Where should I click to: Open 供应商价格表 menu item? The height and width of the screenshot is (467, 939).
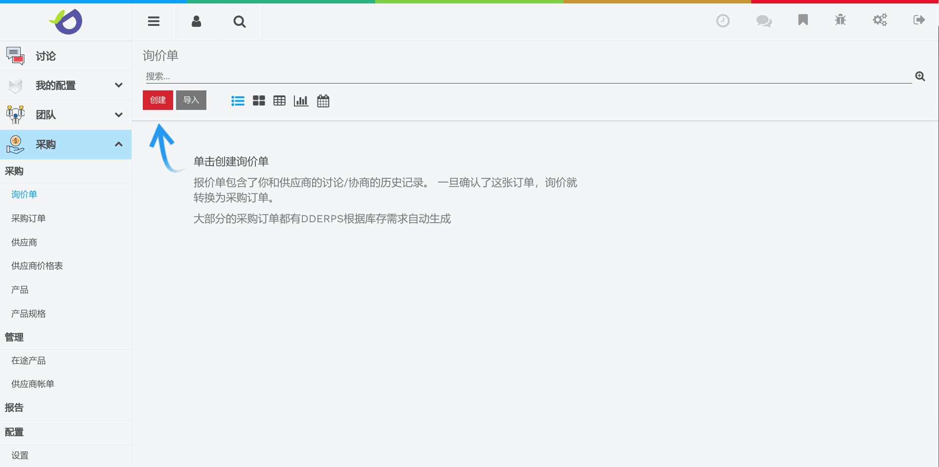(x=37, y=266)
